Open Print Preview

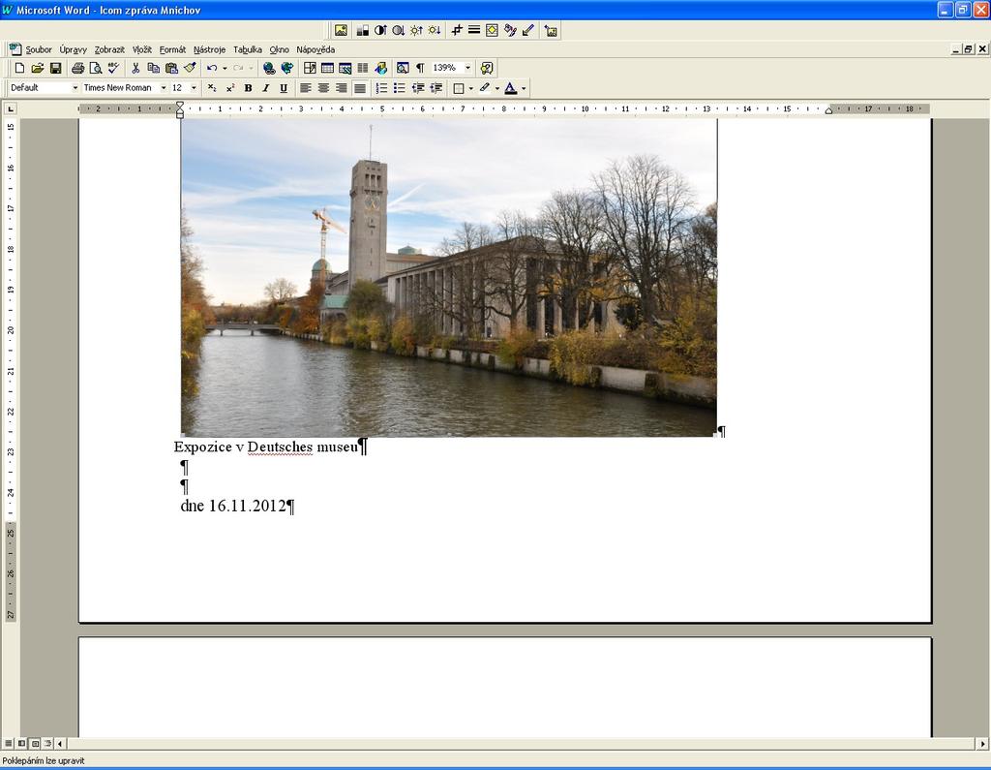[x=96, y=68]
